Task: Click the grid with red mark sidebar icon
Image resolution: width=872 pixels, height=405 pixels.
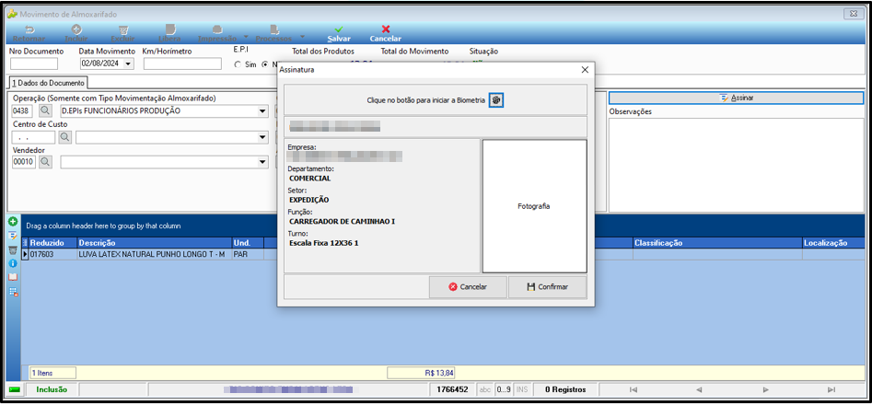Action: (x=13, y=291)
